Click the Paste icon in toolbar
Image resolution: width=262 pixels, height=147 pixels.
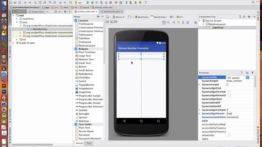(45, 2)
